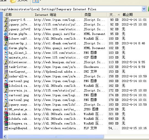Click the 2012-4-15 10:16 date cell
Image resolution: width=149 pixels, height=140 pixels.
tap(134, 128)
